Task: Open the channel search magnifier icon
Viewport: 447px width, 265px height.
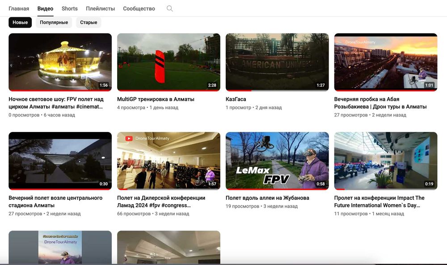Action: (x=169, y=9)
